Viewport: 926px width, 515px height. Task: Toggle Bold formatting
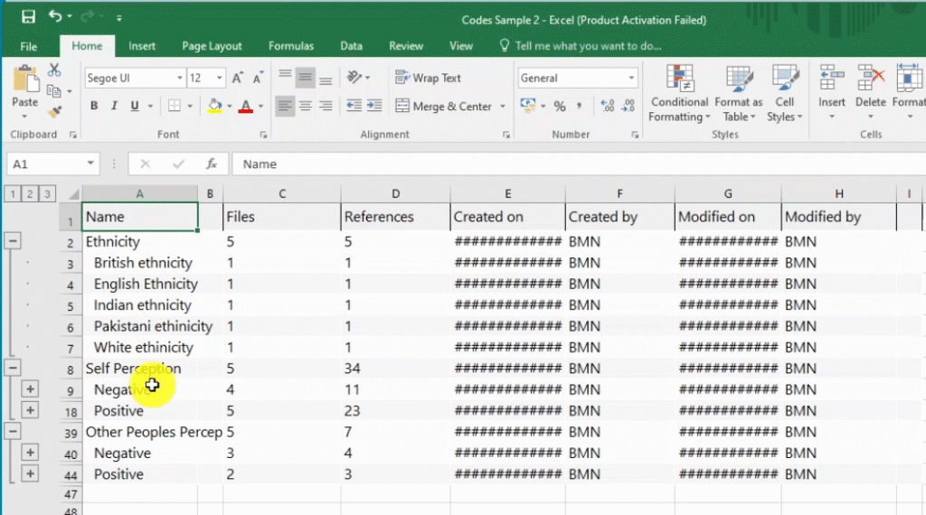click(x=94, y=107)
